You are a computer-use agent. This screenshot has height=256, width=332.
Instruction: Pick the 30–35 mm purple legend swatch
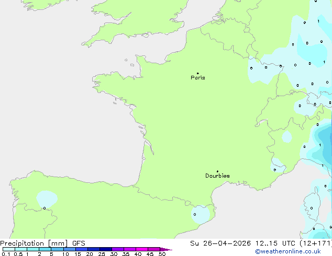(x=118, y=249)
